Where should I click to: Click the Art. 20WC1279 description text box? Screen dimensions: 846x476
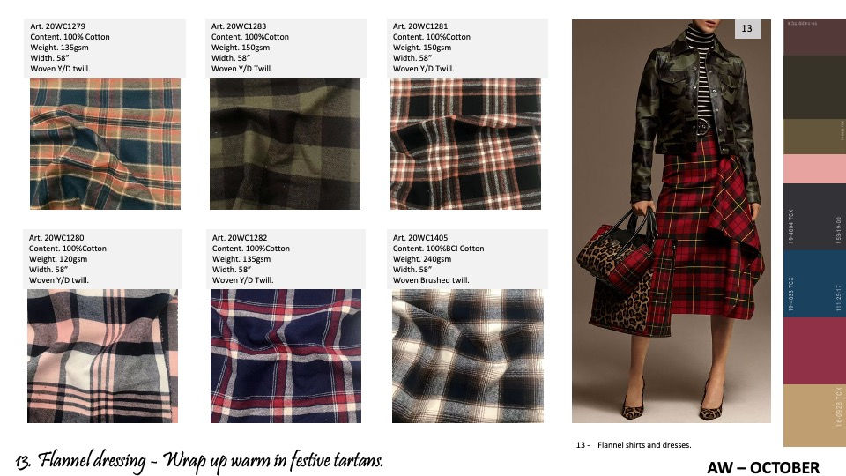[x=105, y=48]
